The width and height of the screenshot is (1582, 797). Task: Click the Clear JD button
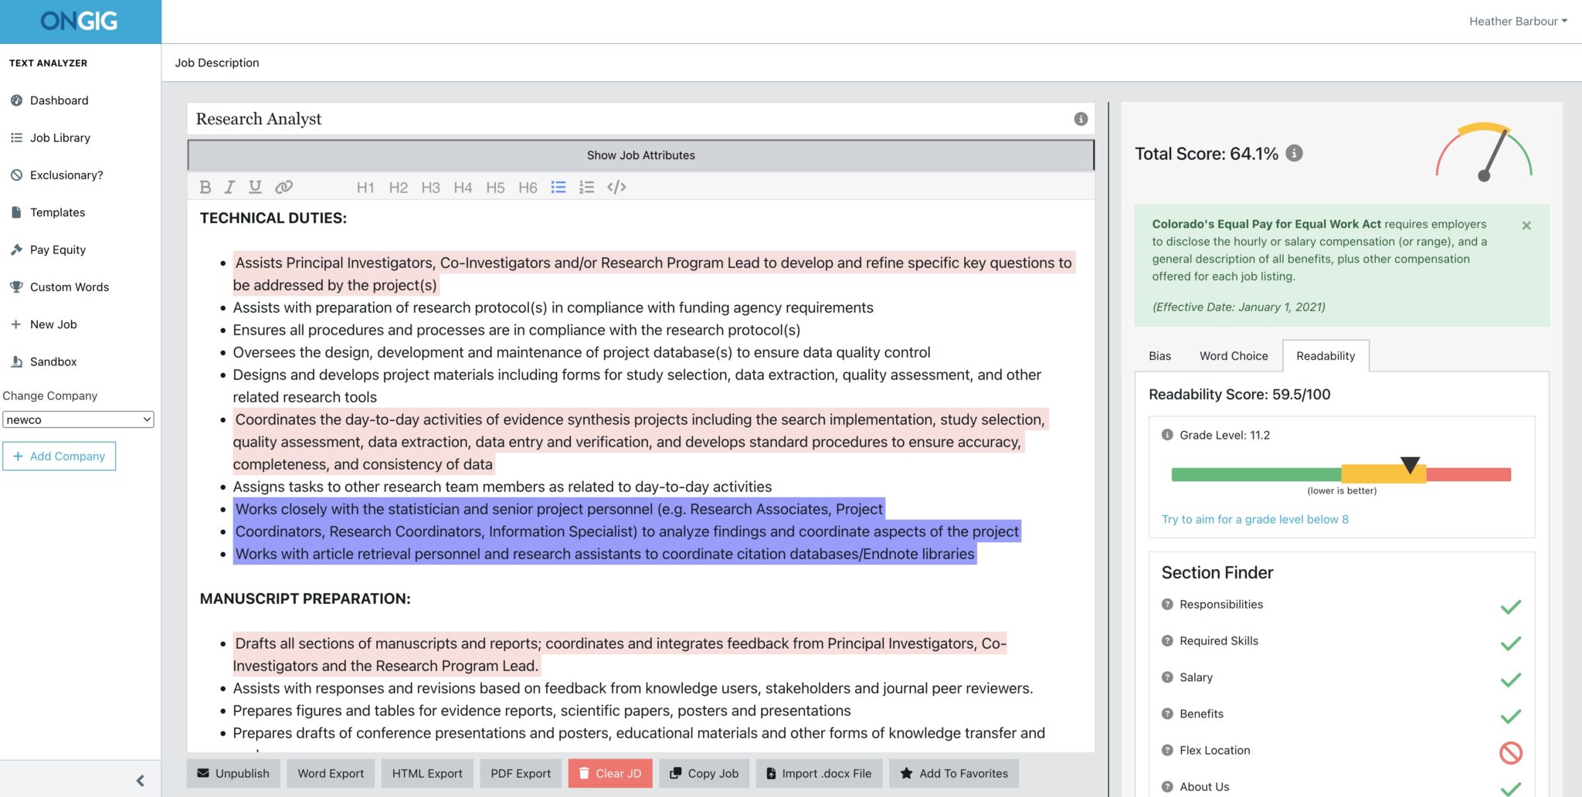click(x=610, y=773)
